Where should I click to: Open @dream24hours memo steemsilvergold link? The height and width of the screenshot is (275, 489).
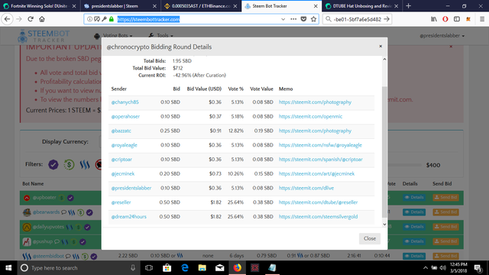(318, 217)
